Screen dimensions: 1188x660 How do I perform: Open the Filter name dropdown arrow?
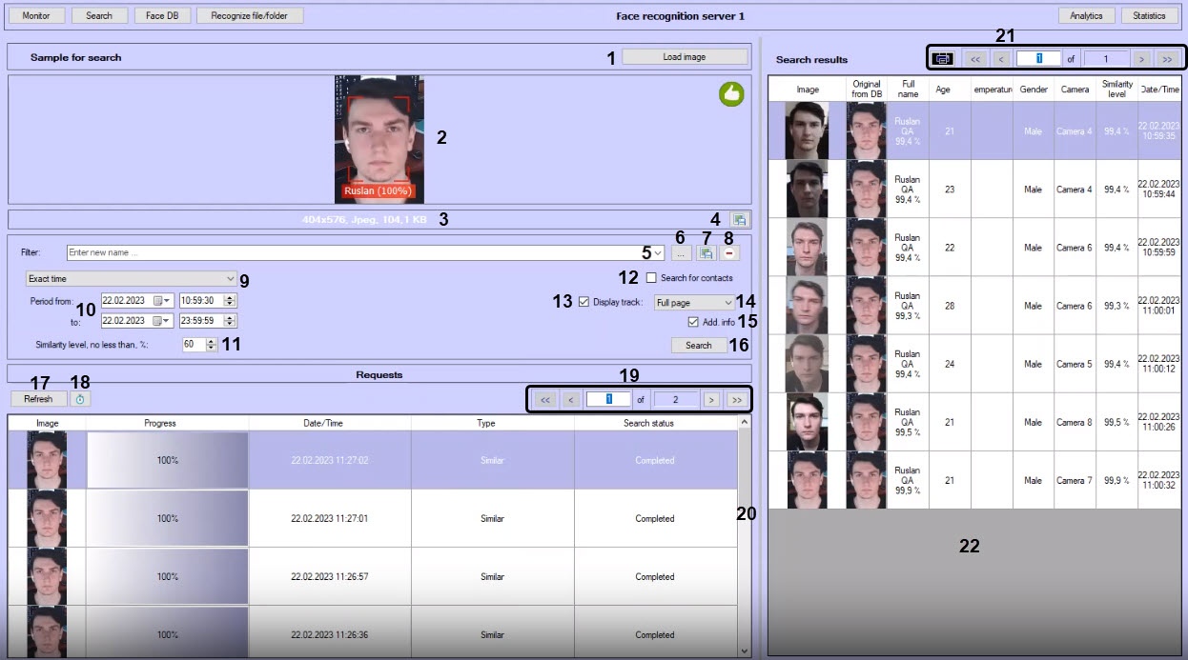[x=659, y=253]
